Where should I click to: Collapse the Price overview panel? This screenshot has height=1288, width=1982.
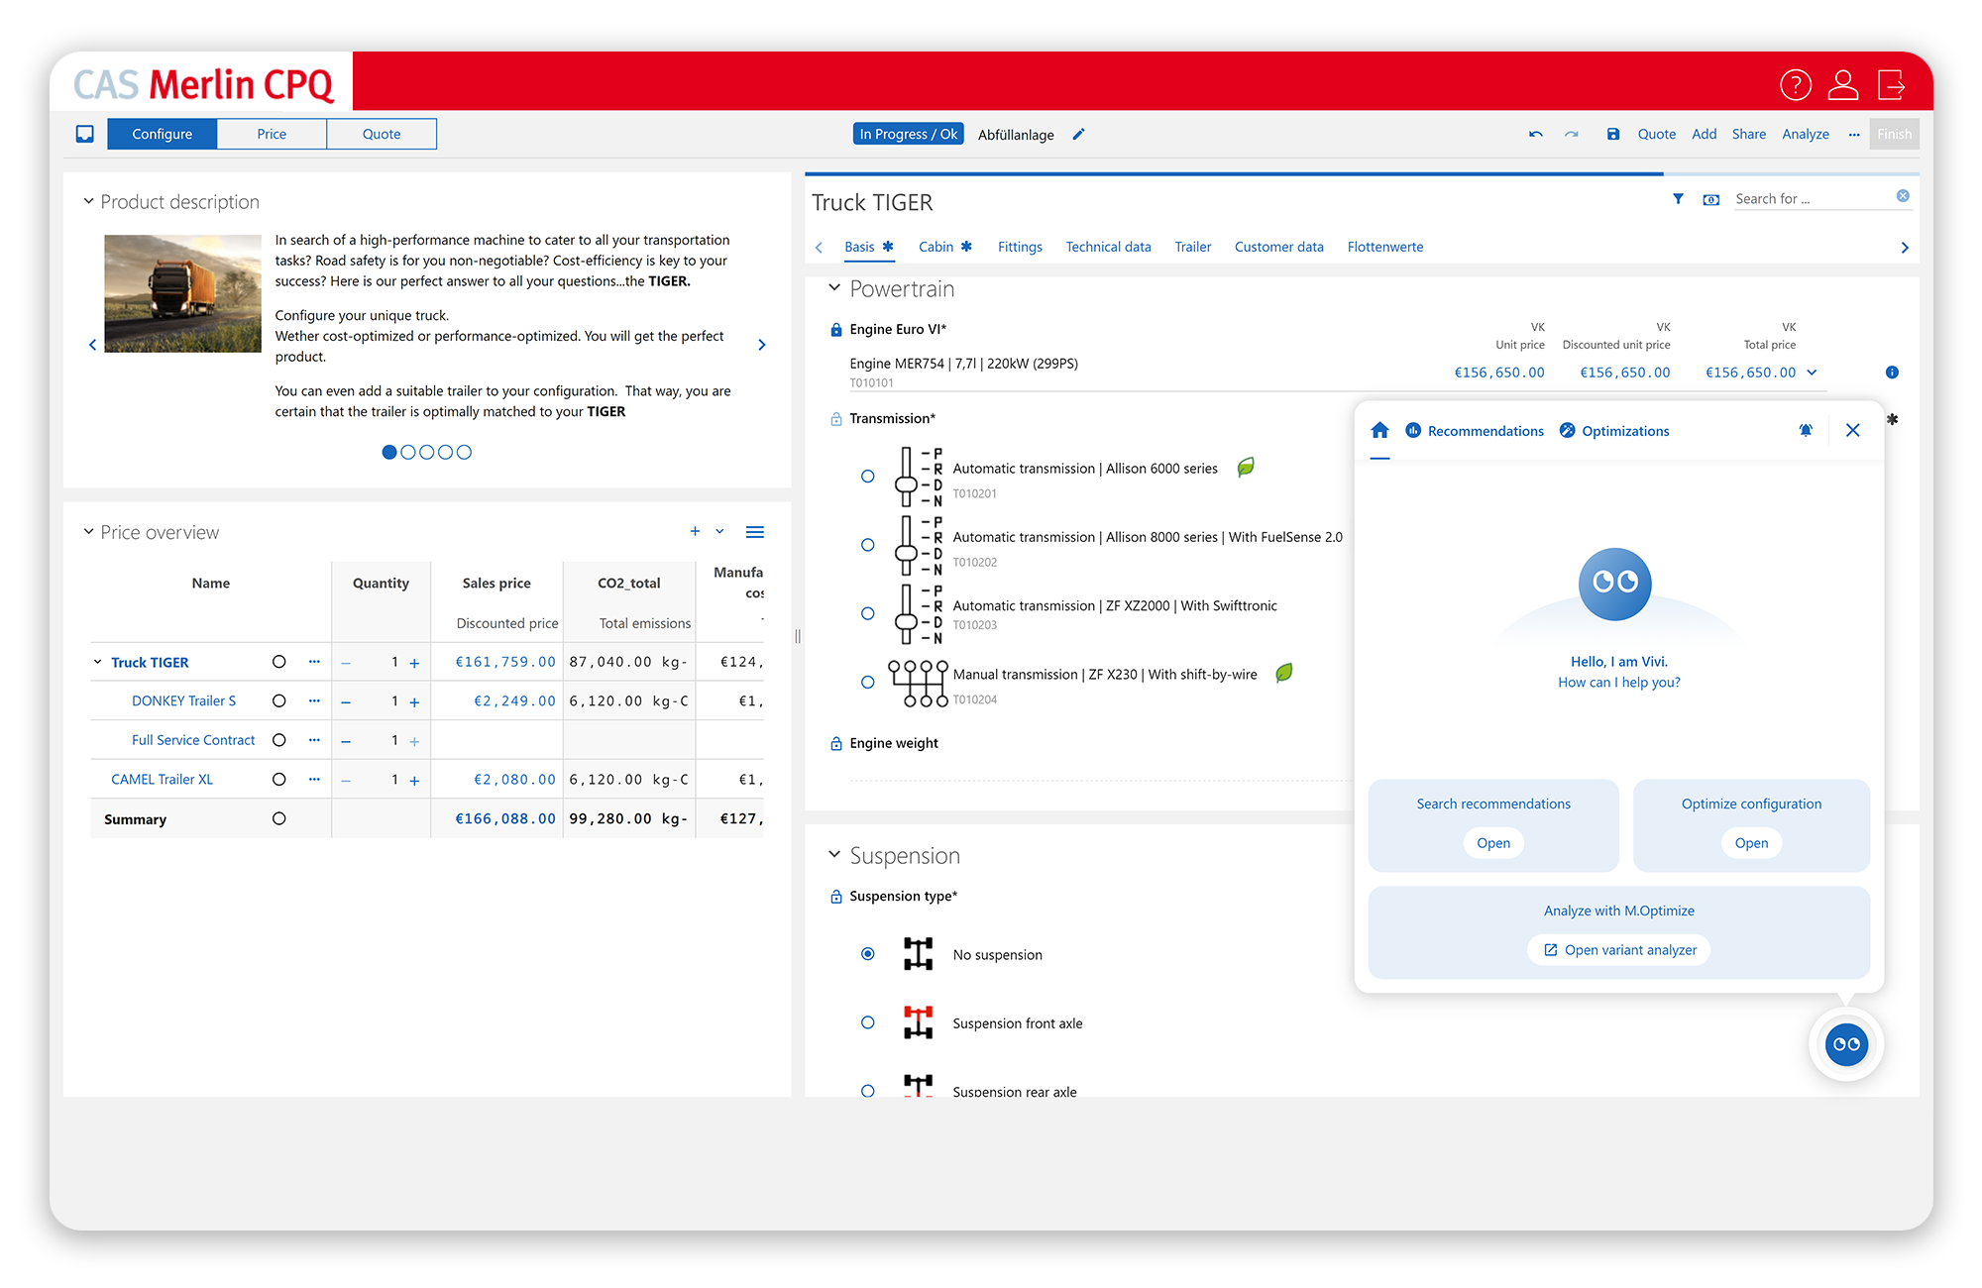(x=88, y=532)
